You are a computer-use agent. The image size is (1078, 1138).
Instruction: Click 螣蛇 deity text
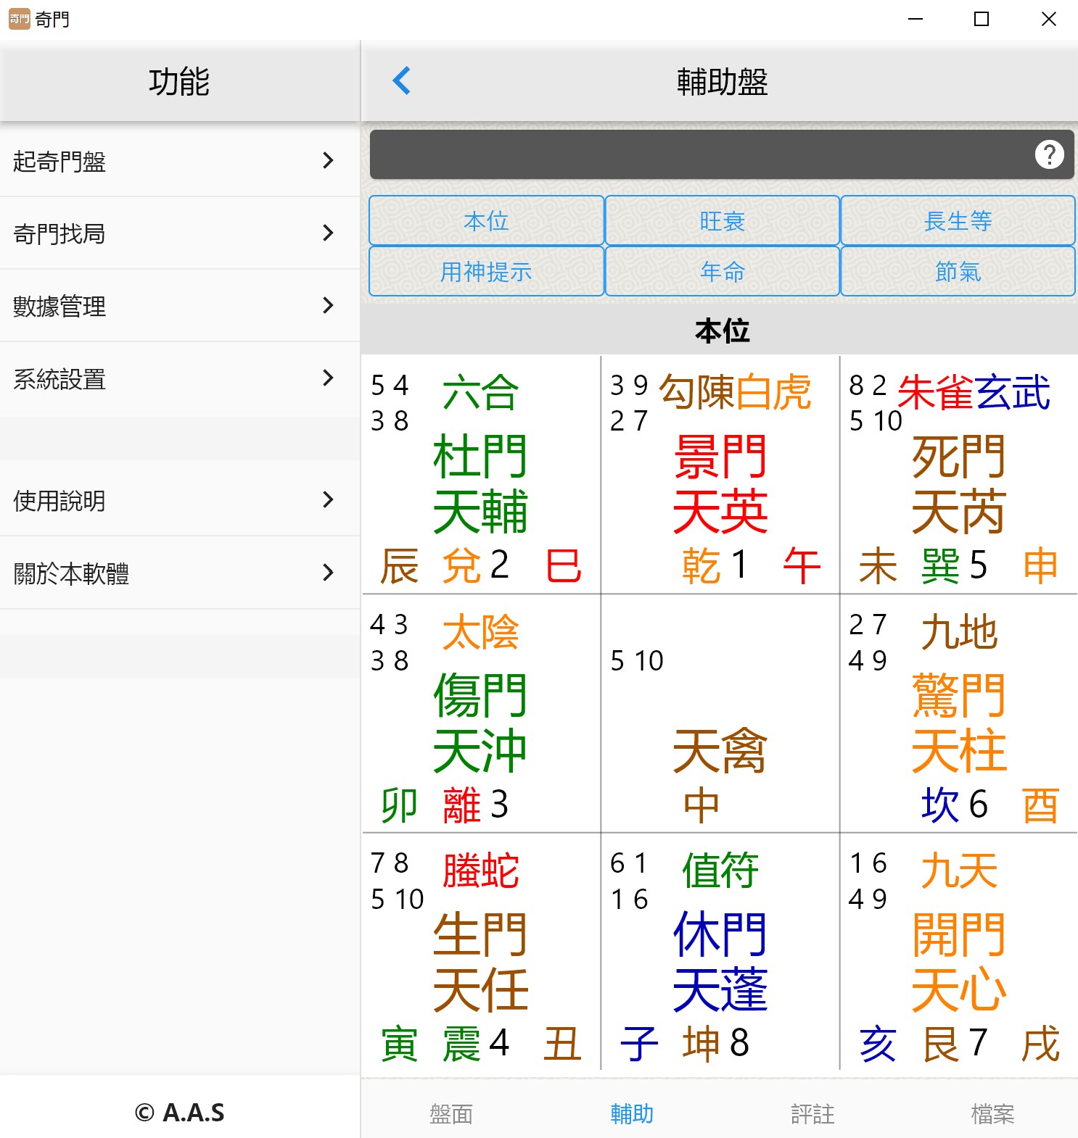coord(480,871)
